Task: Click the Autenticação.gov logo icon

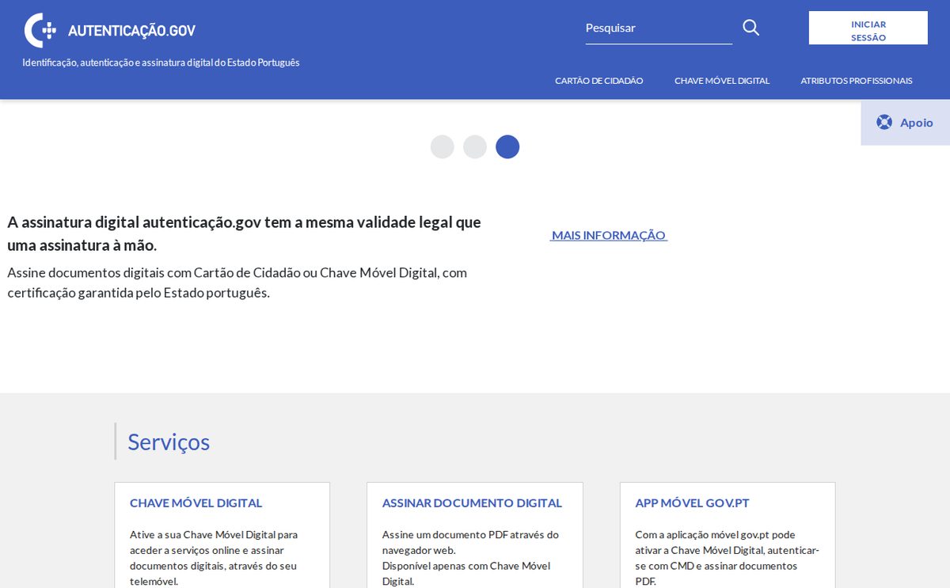Action: click(x=40, y=30)
